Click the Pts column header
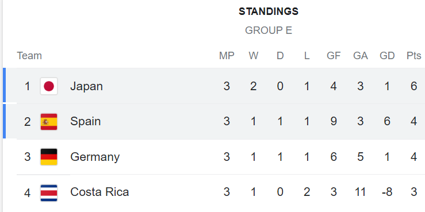The image size is (425, 212). click(413, 56)
